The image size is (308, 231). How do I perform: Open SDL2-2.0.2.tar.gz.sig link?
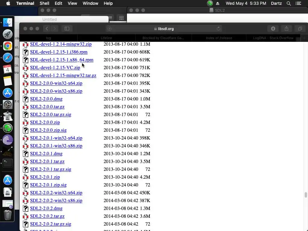point(51,224)
